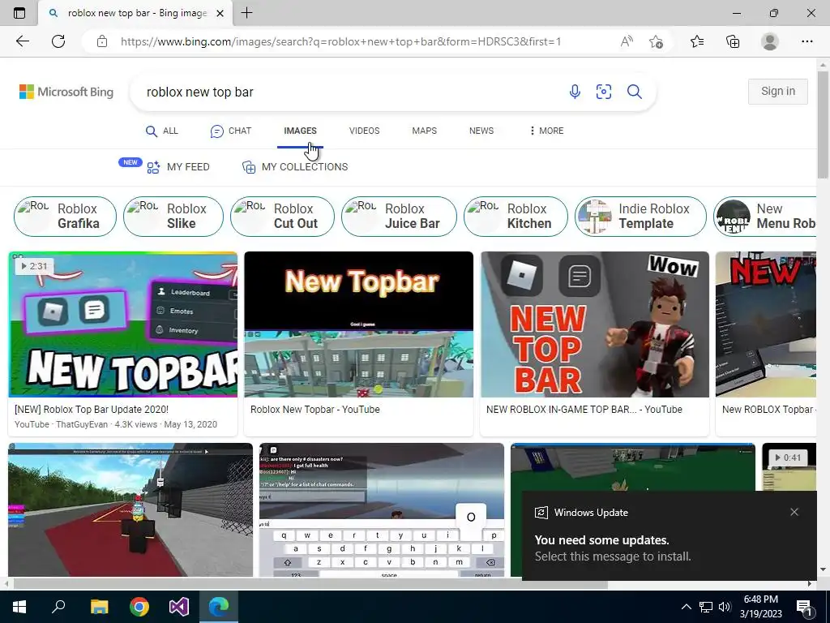Screen dimensions: 830x623
Task: Switch to the CHAT tab
Action: pyautogui.click(x=231, y=131)
